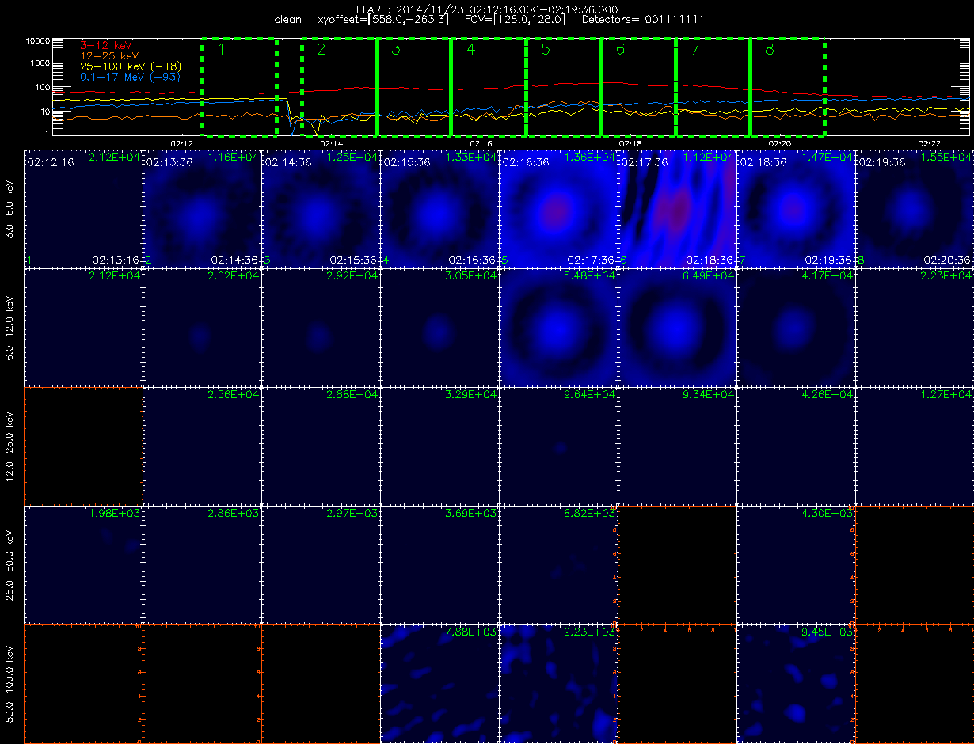
Task: Click the '1.55E+04' peak value label
Action: point(946,158)
